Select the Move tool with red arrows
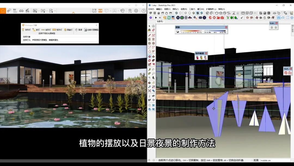Image resolution: width=294 pixels, height=166 pixels. (x=149, y=56)
